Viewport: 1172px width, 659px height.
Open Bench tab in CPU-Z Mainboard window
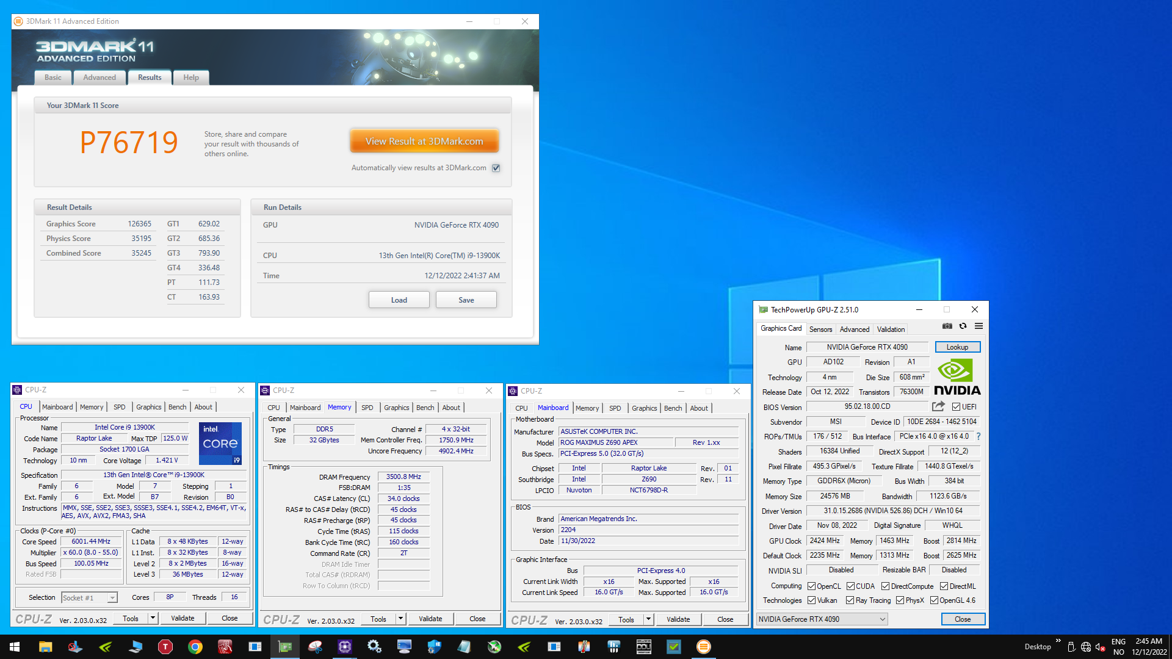tap(673, 408)
